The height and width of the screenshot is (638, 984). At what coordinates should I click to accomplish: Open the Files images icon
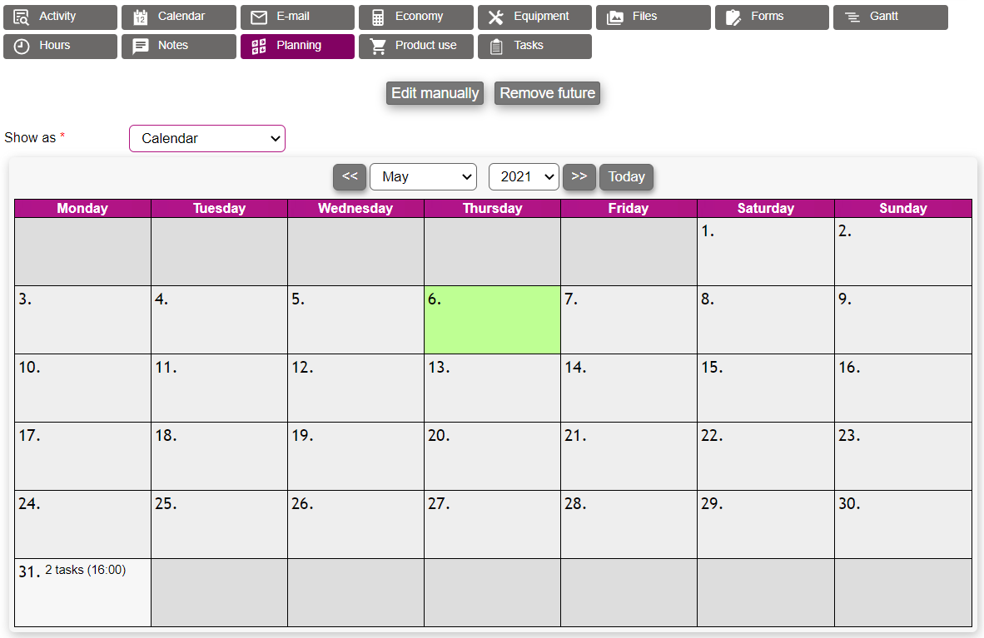pyautogui.click(x=615, y=17)
